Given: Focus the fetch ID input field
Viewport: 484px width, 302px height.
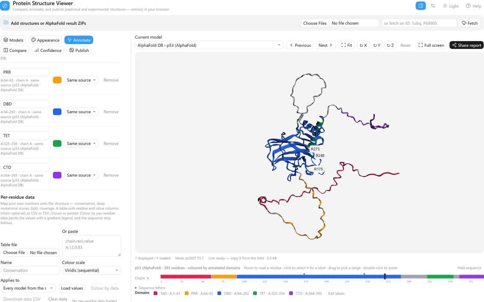Looking at the screenshot, I should (419, 23).
